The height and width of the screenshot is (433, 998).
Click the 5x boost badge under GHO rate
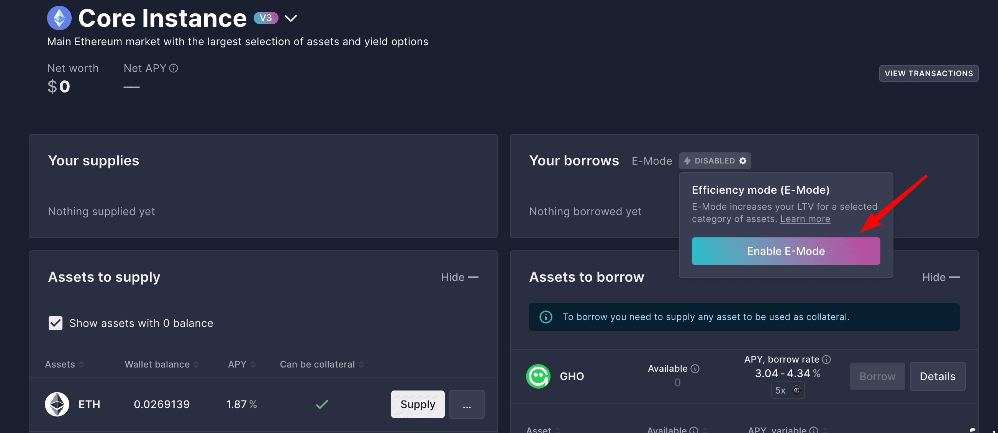(788, 390)
